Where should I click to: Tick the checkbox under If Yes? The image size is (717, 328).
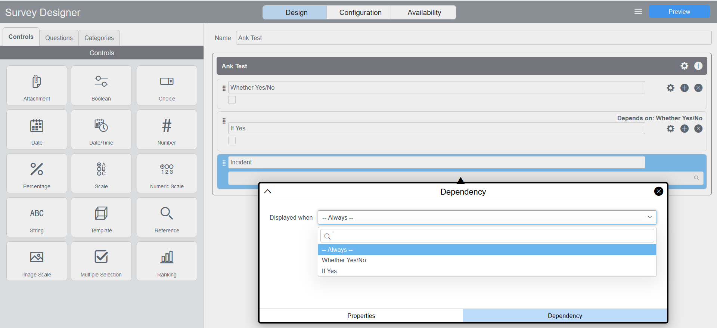(x=232, y=140)
